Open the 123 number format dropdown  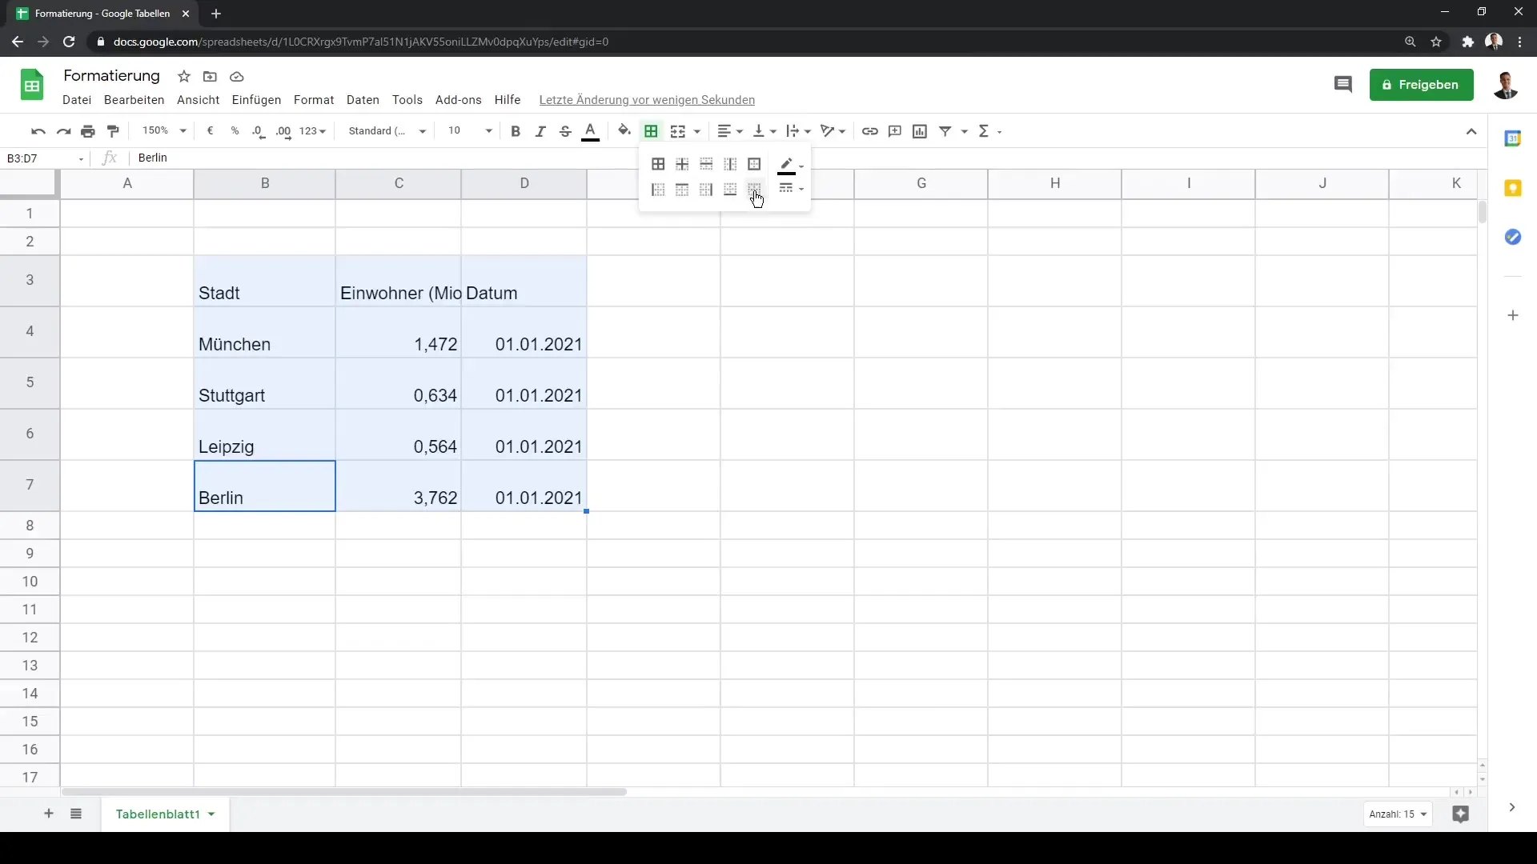pyautogui.click(x=312, y=131)
